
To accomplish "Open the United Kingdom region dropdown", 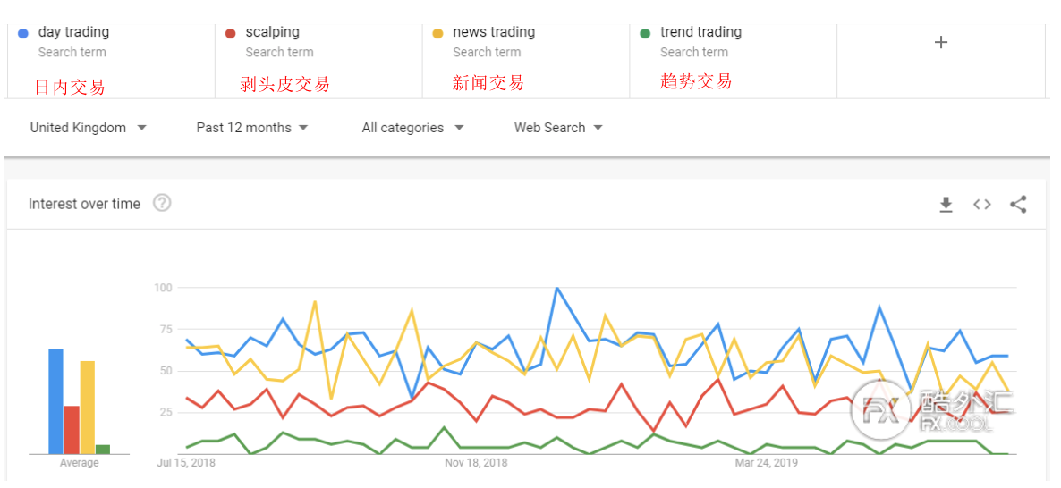I will (88, 128).
